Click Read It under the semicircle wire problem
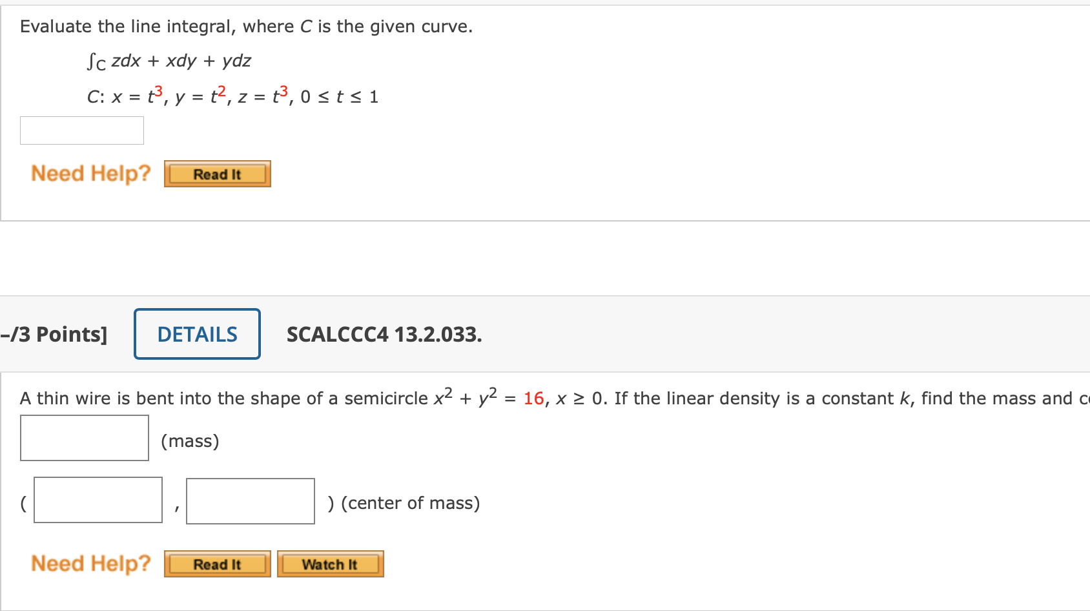Viewport: 1090px width, 611px height. (x=217, y=563)
